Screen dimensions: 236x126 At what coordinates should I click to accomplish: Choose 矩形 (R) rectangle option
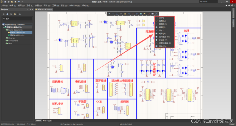coord(164,34)
